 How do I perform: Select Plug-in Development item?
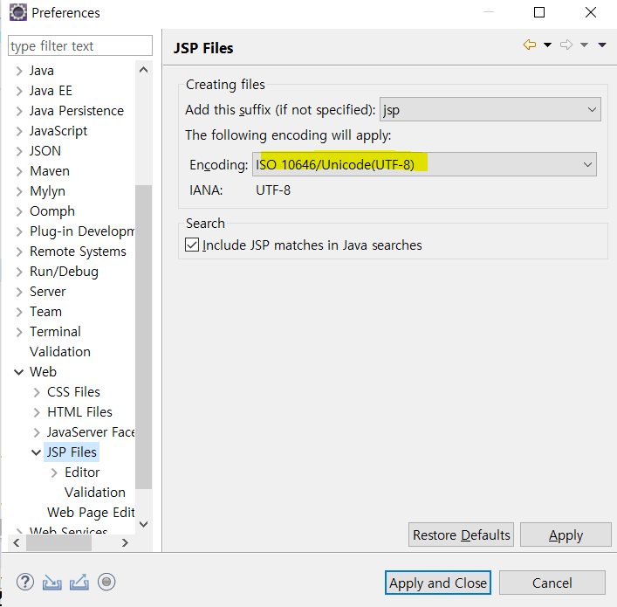click(82, 231)
